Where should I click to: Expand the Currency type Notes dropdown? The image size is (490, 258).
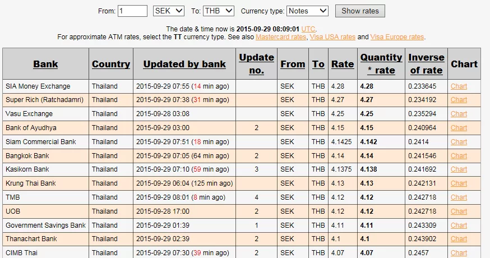tap(307, 11)
